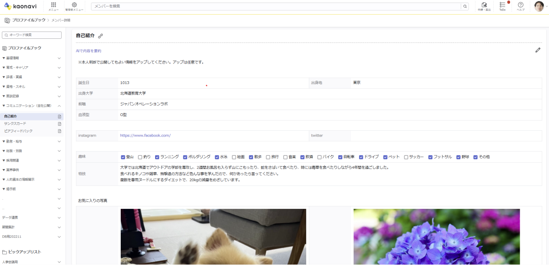
Task: Select サンクスカード in the sidebar
Action: pyautogui.click(x=15, y=124)
